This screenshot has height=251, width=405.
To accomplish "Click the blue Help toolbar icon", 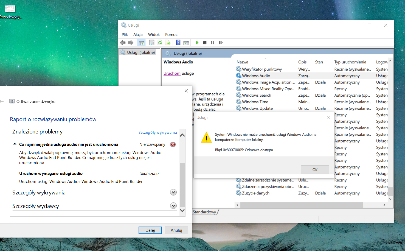I will (x=178, y=43).
